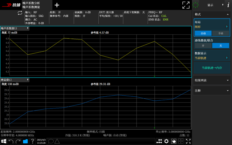Click the 衰减器 0 dB setting

[x=83, y=12]
